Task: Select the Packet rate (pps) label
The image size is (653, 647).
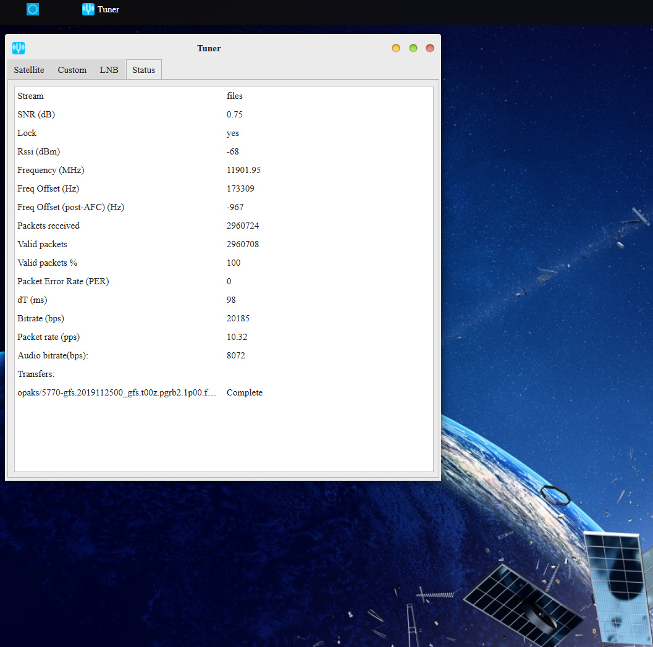Action: point(48,337)
